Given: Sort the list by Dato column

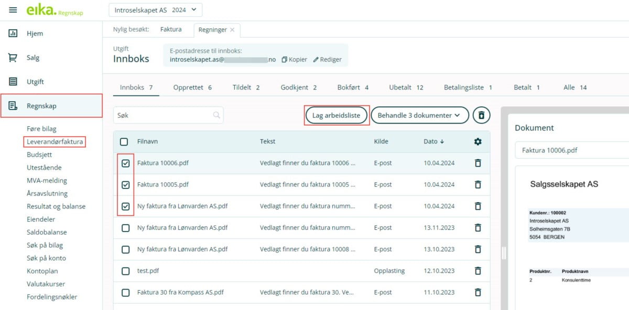Looking at the screenshot, I should click(433, 141).
